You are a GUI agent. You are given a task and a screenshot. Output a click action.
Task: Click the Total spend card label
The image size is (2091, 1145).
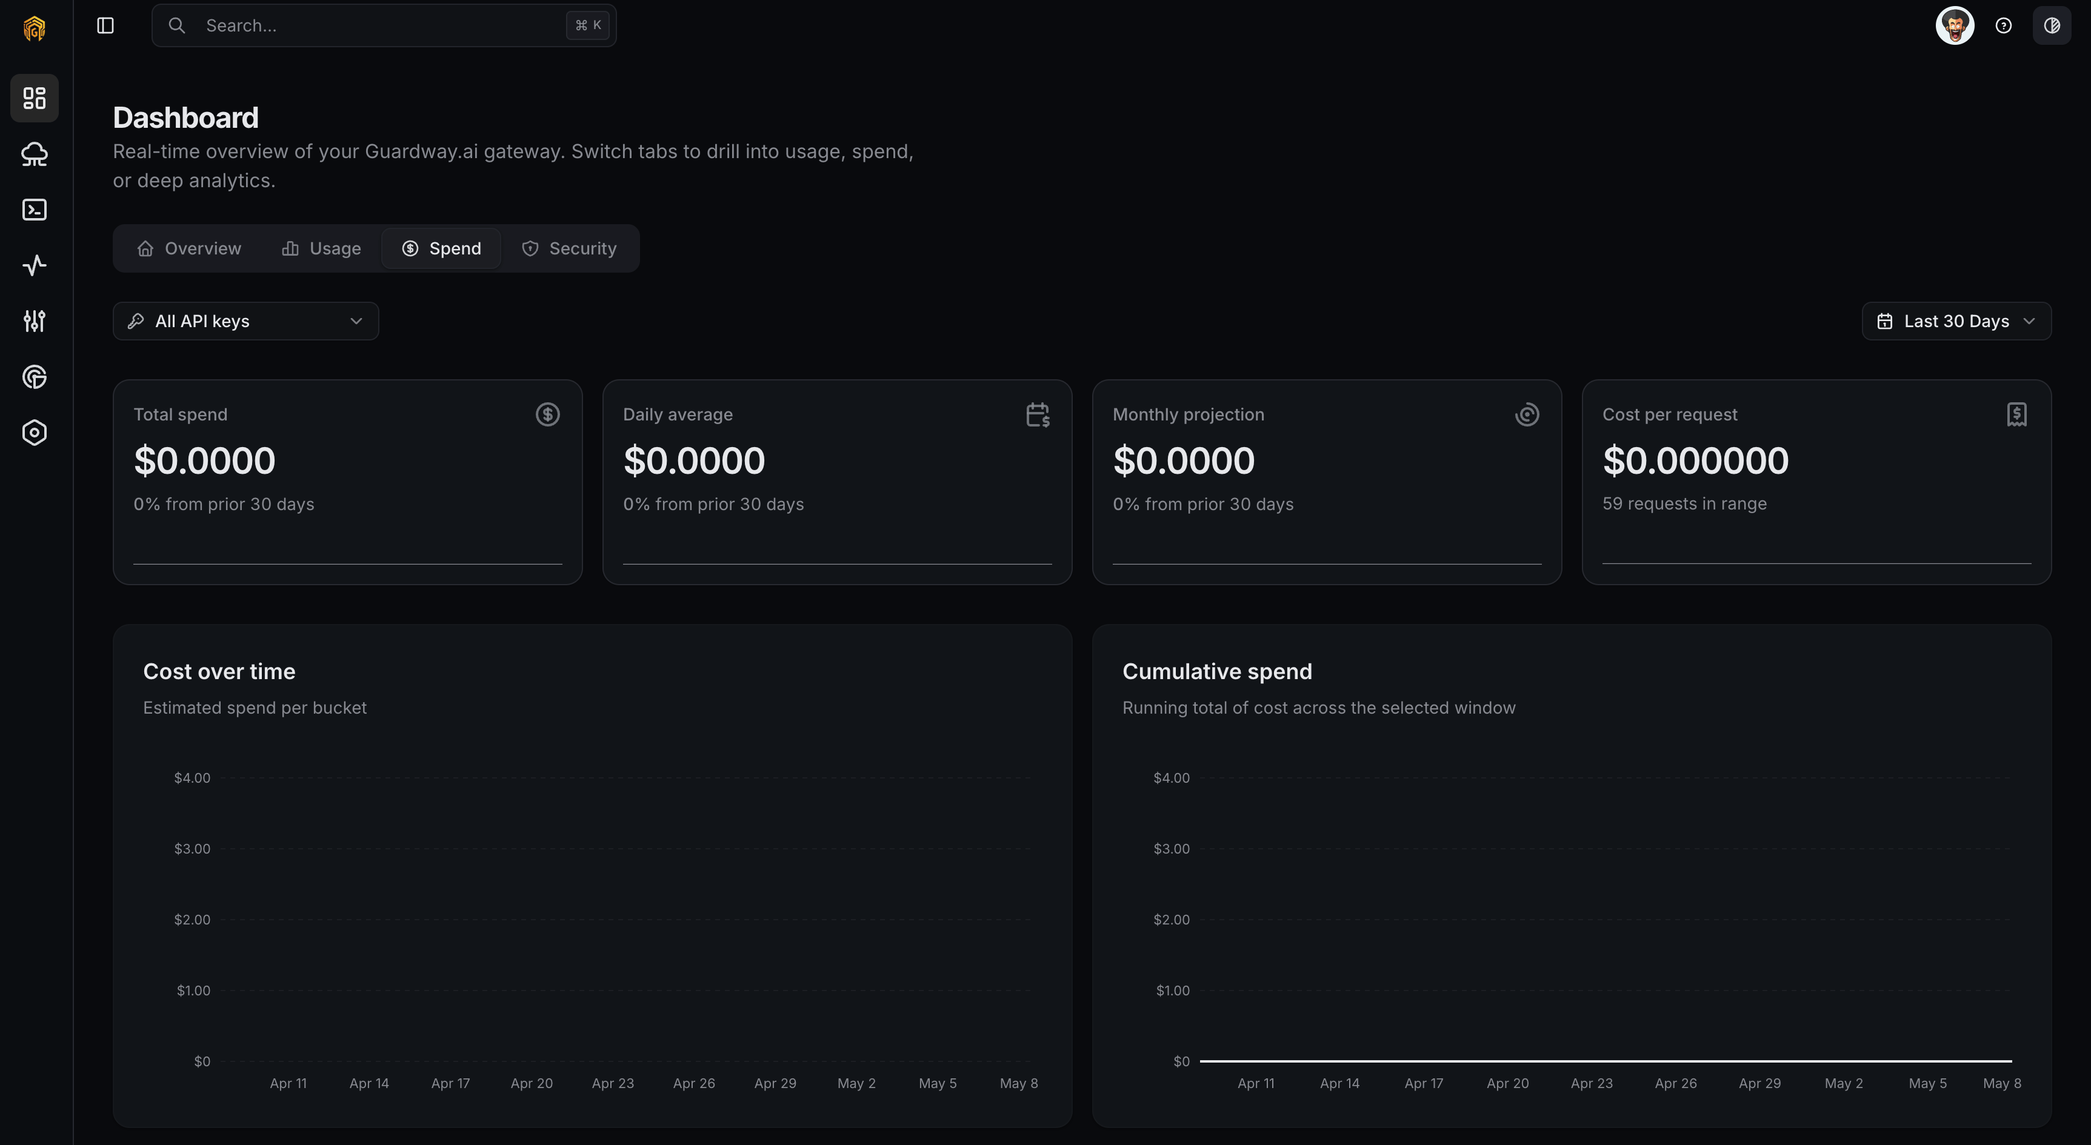point(180,414)
